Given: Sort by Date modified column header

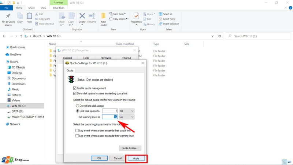Looking at the screenshot, I should click(x=125, y=44).
